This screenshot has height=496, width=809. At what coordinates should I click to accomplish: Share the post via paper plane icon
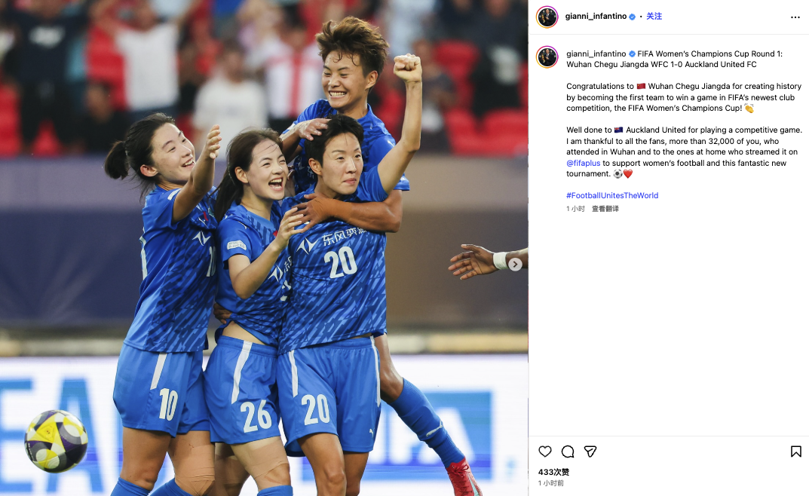590,452
